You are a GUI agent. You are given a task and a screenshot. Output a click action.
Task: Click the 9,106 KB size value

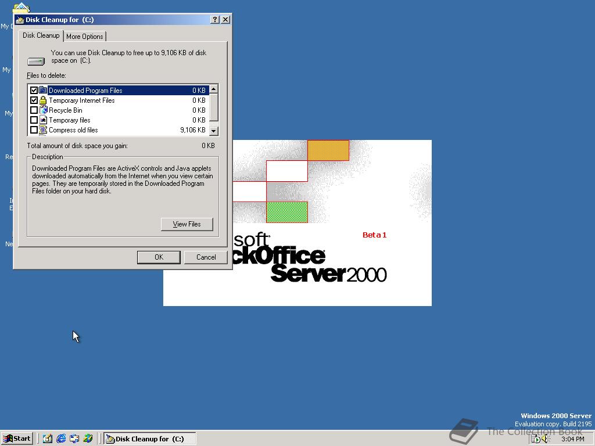click(x=193, y=130)
